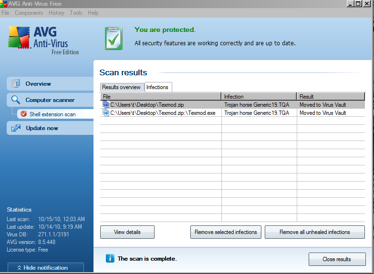Click Moved to Virus Vault in Texmod.zip row
374x274 pixels.
point(322,105)
